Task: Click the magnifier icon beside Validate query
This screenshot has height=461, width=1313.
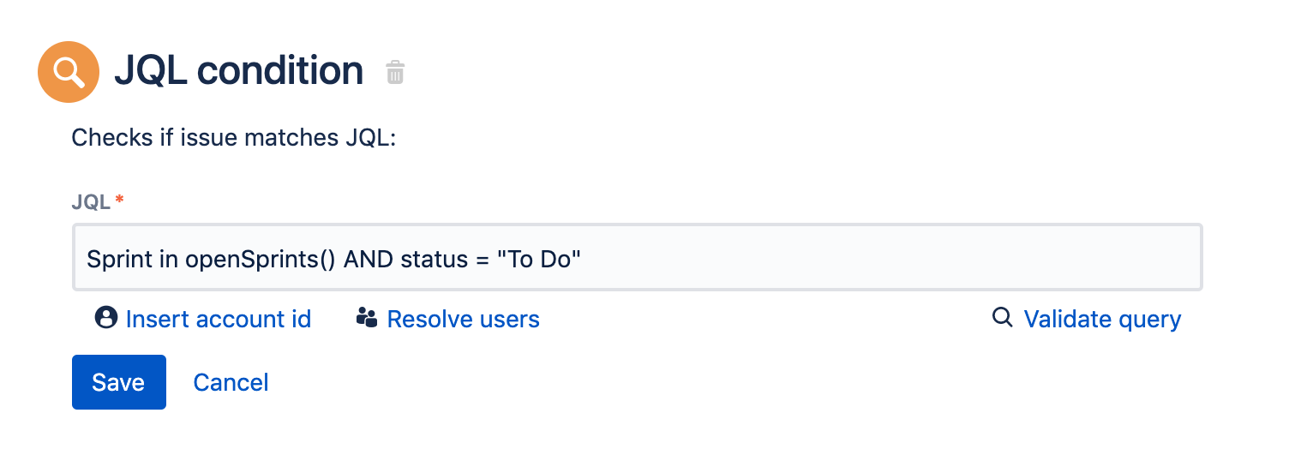Action: point(1001,318)
